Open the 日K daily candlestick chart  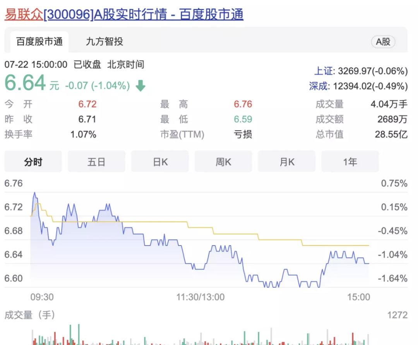tap(160, 161)
